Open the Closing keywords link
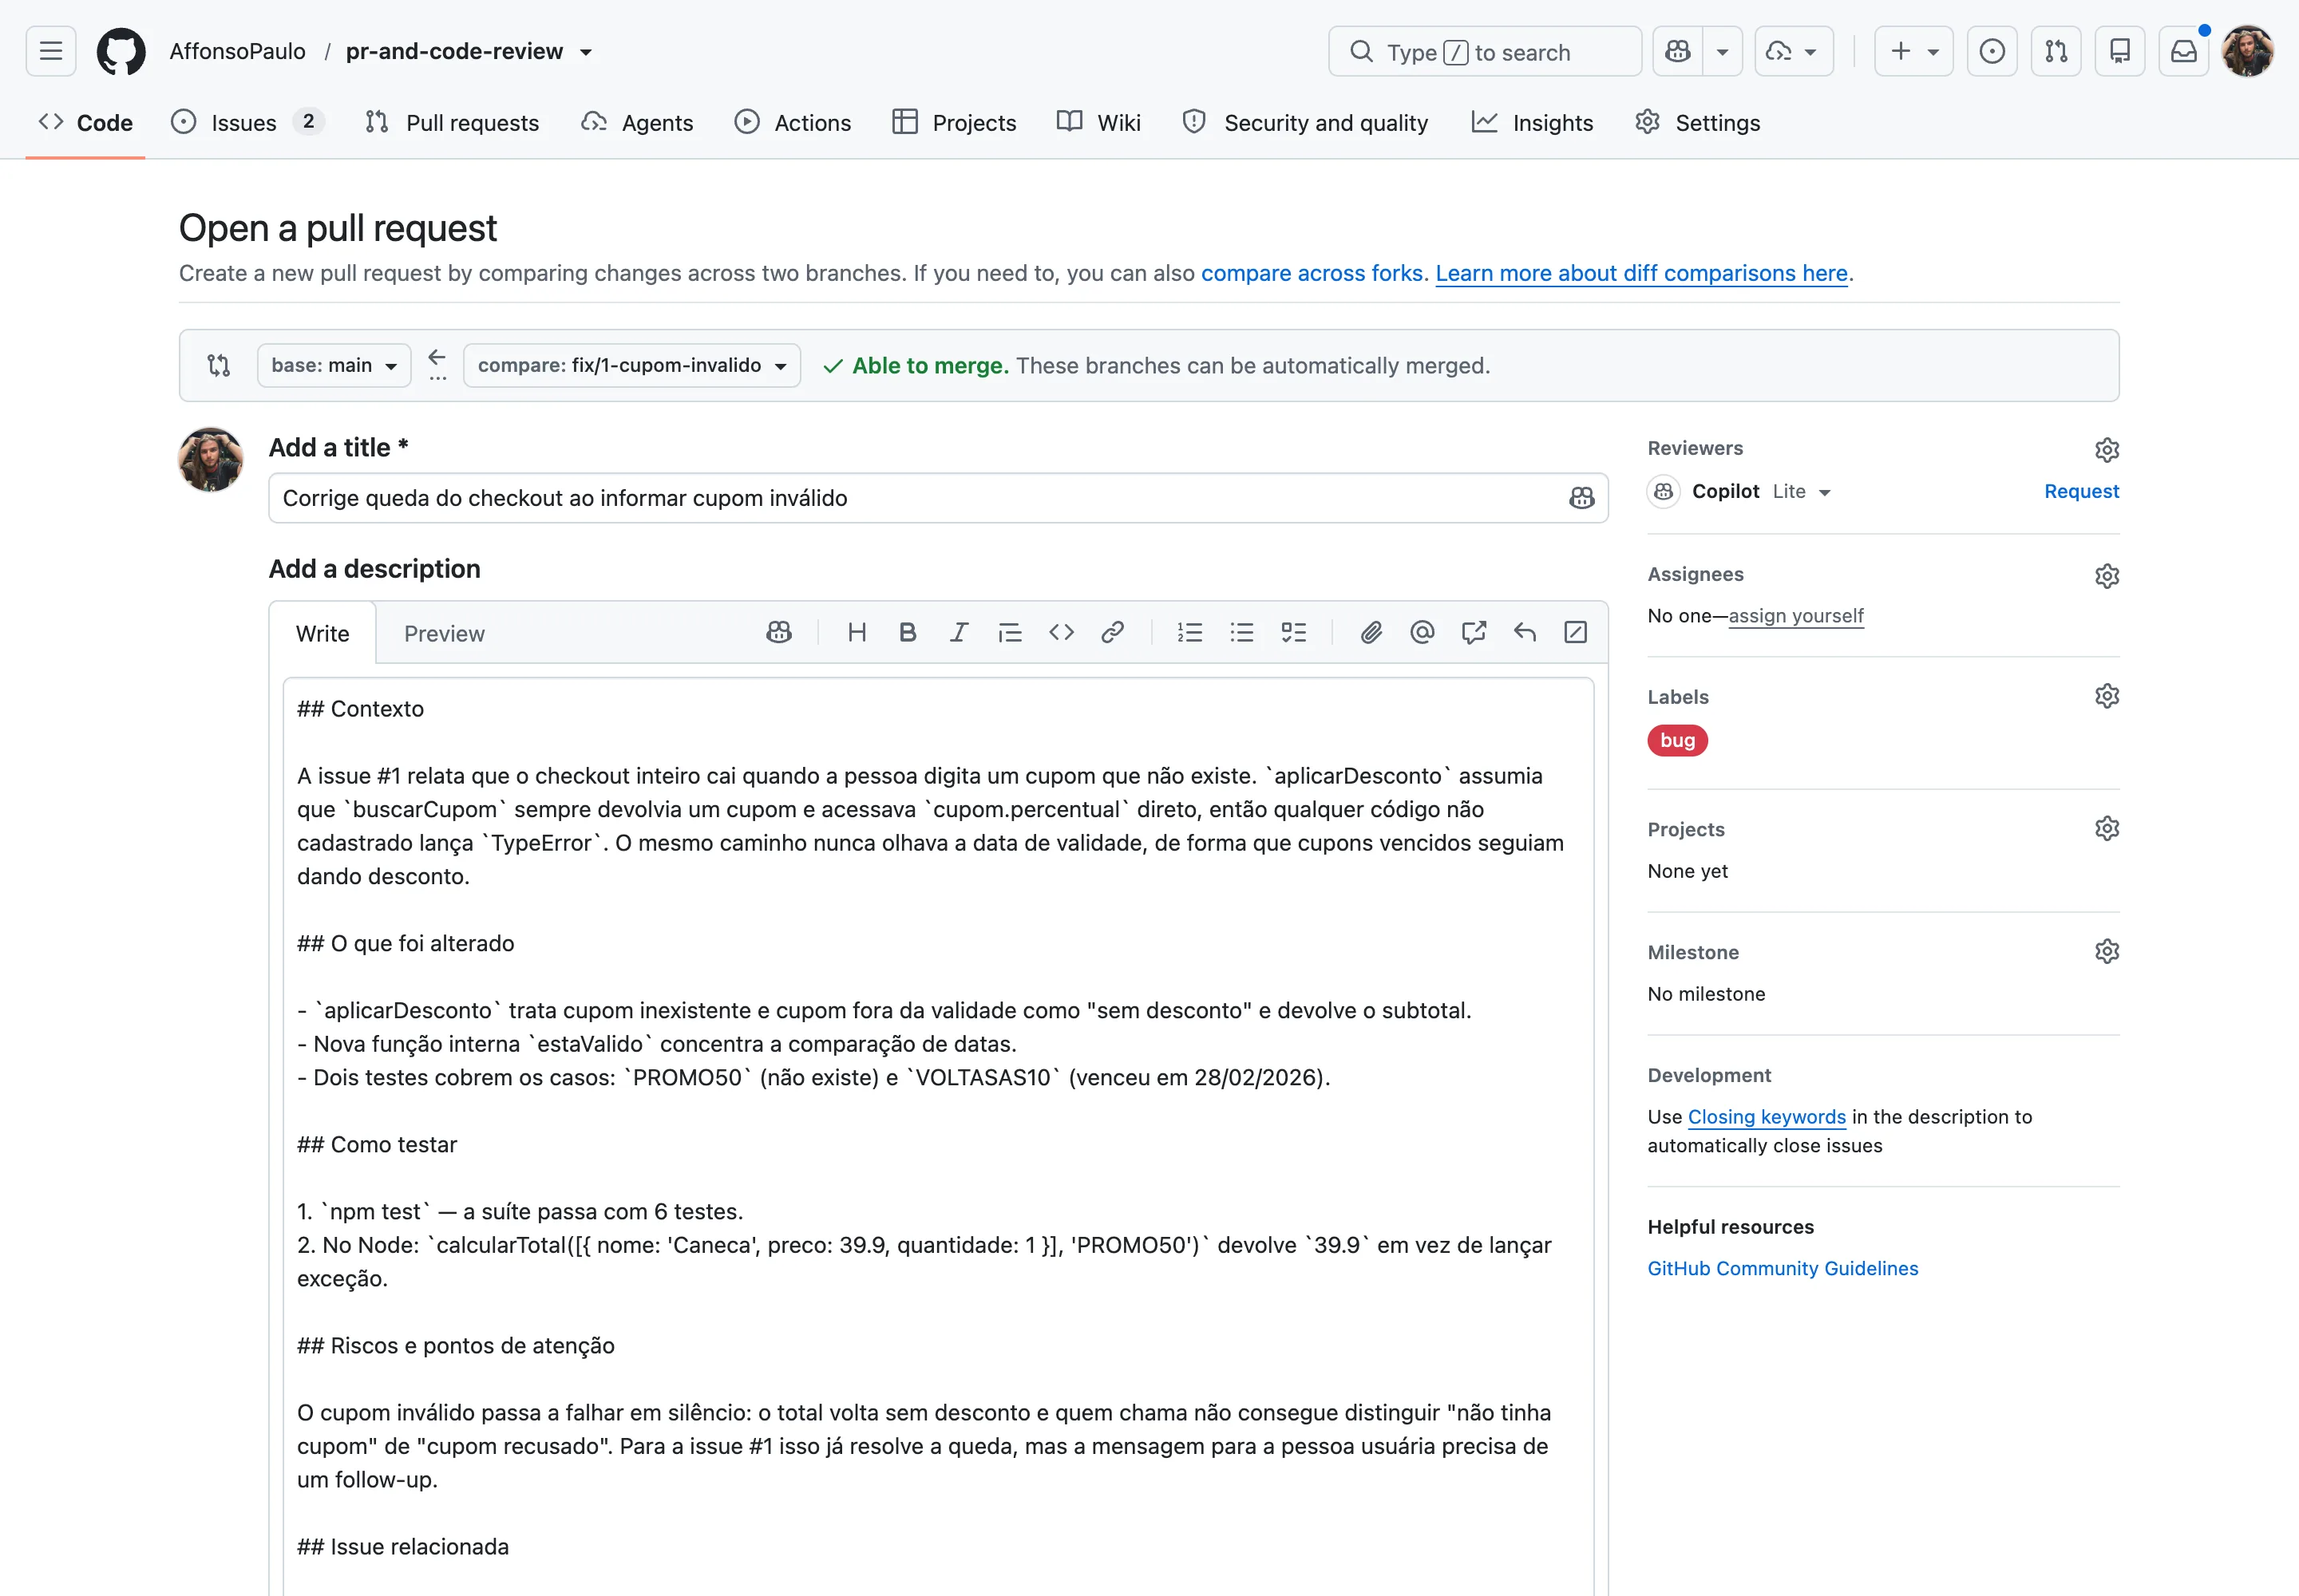Image resolution: width=2299 pixels, height=1596 pixels. tap(1767, 1117)
